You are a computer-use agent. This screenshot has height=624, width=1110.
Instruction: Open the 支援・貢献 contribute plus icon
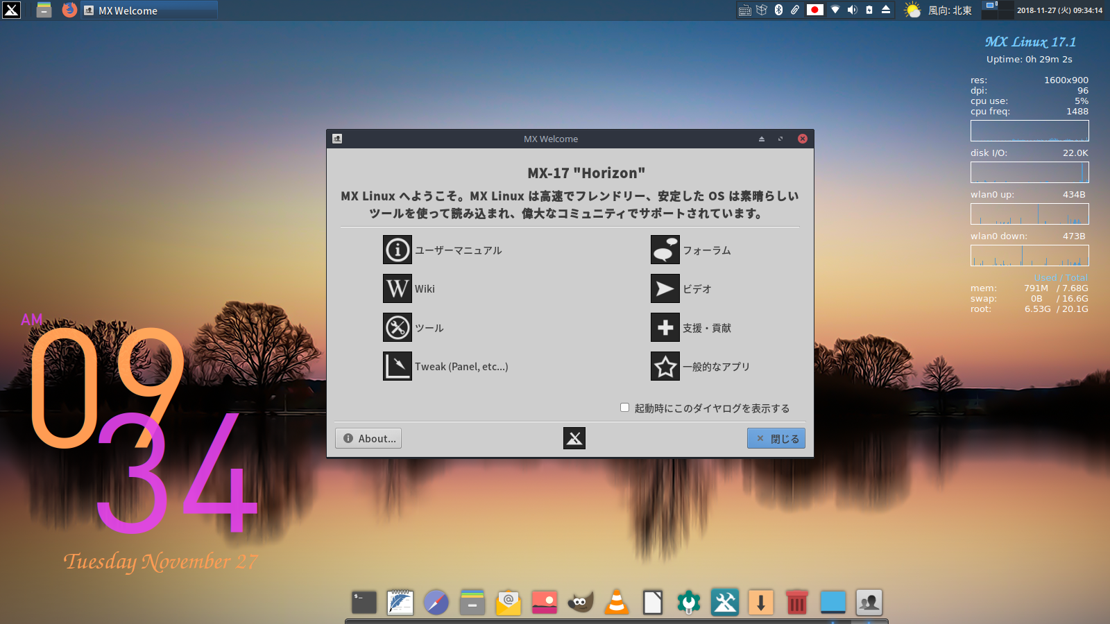tap(665, 327)
